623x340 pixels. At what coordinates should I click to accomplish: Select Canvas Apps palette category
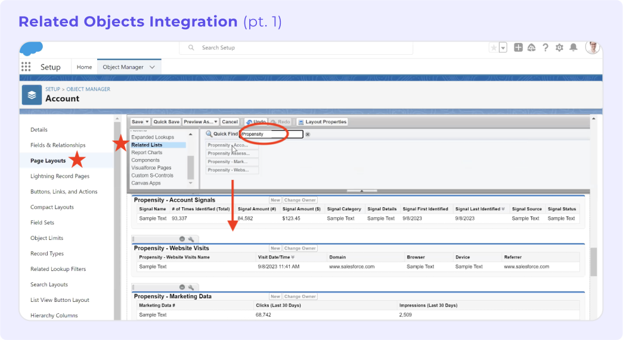point(146,183)
